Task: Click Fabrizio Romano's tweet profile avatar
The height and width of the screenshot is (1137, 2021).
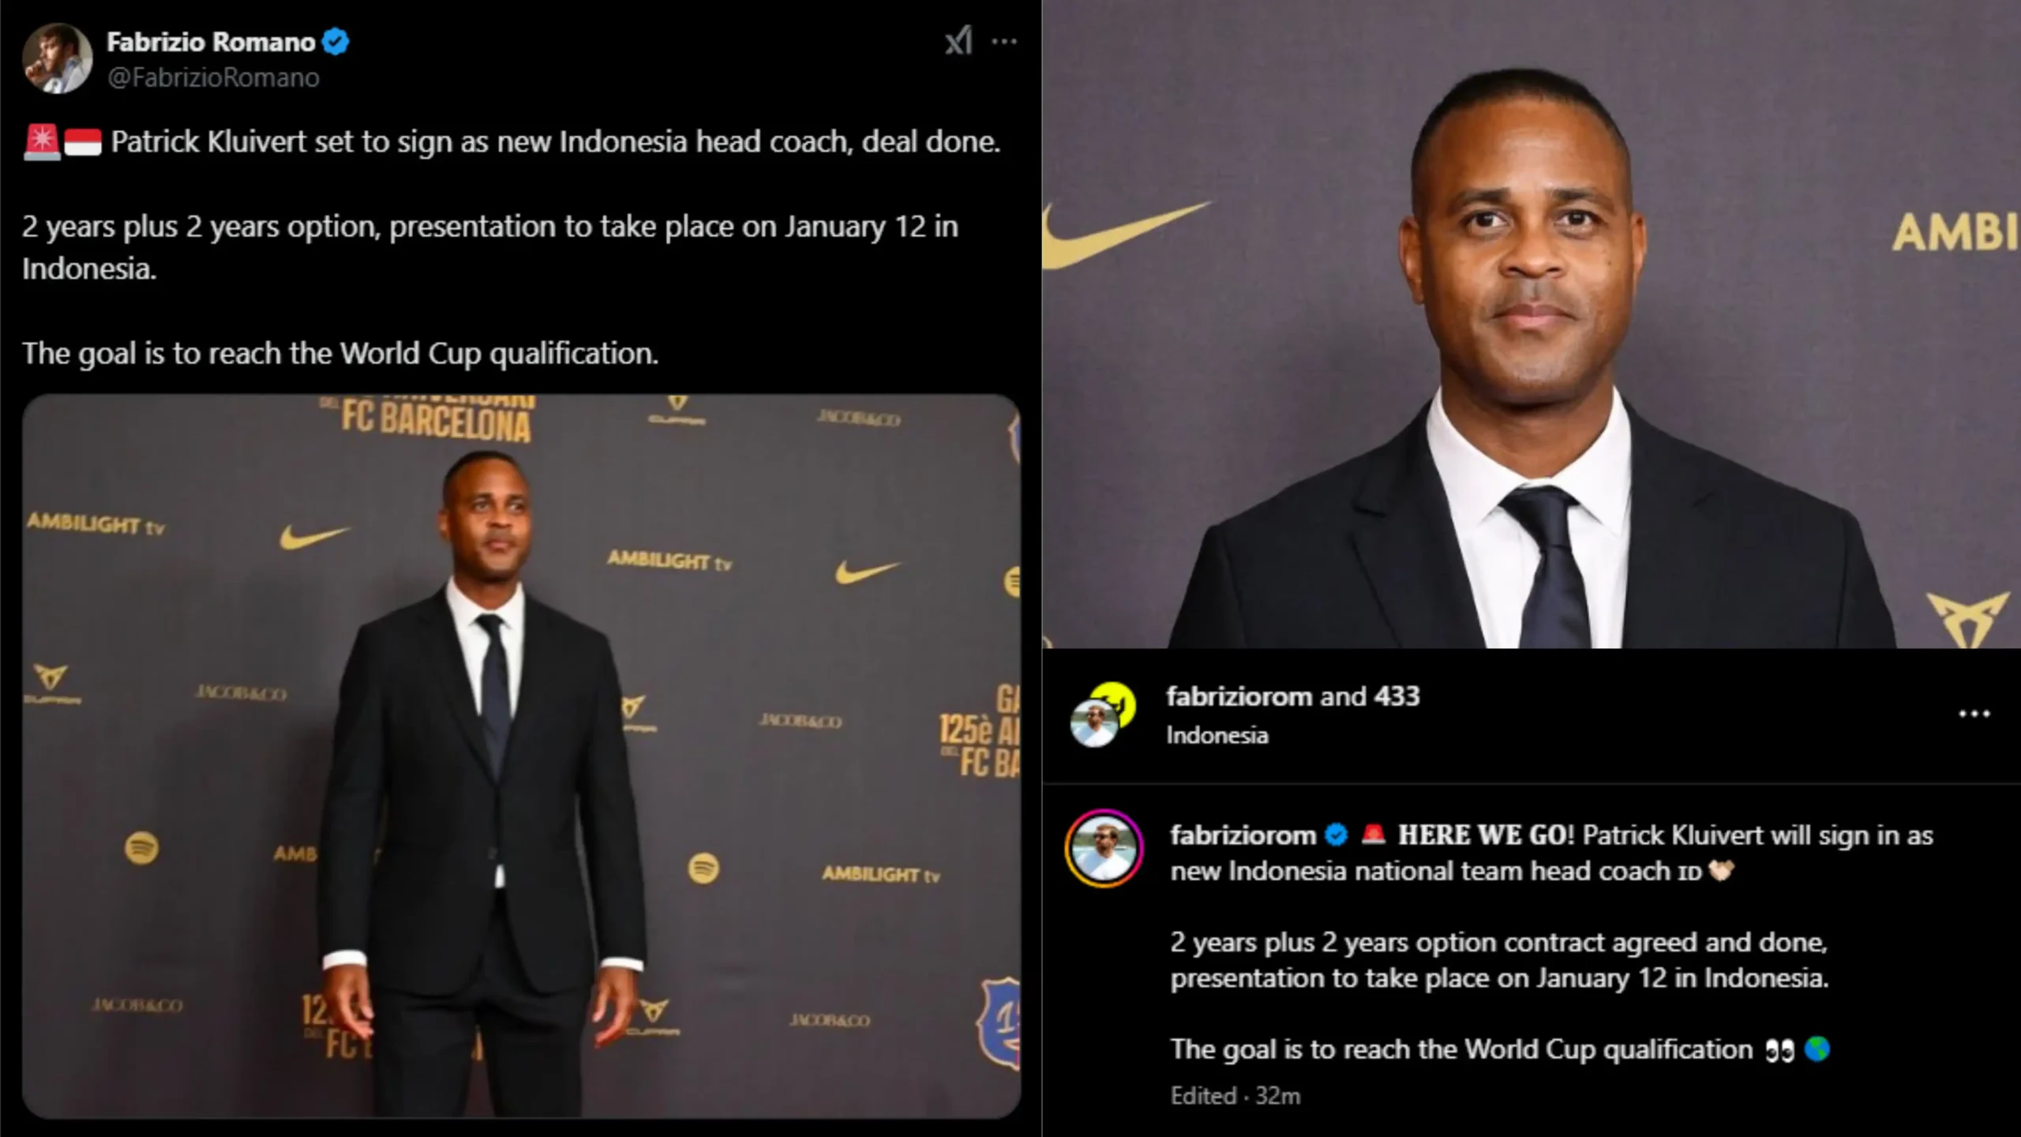Action: click(x=57, y=58)
